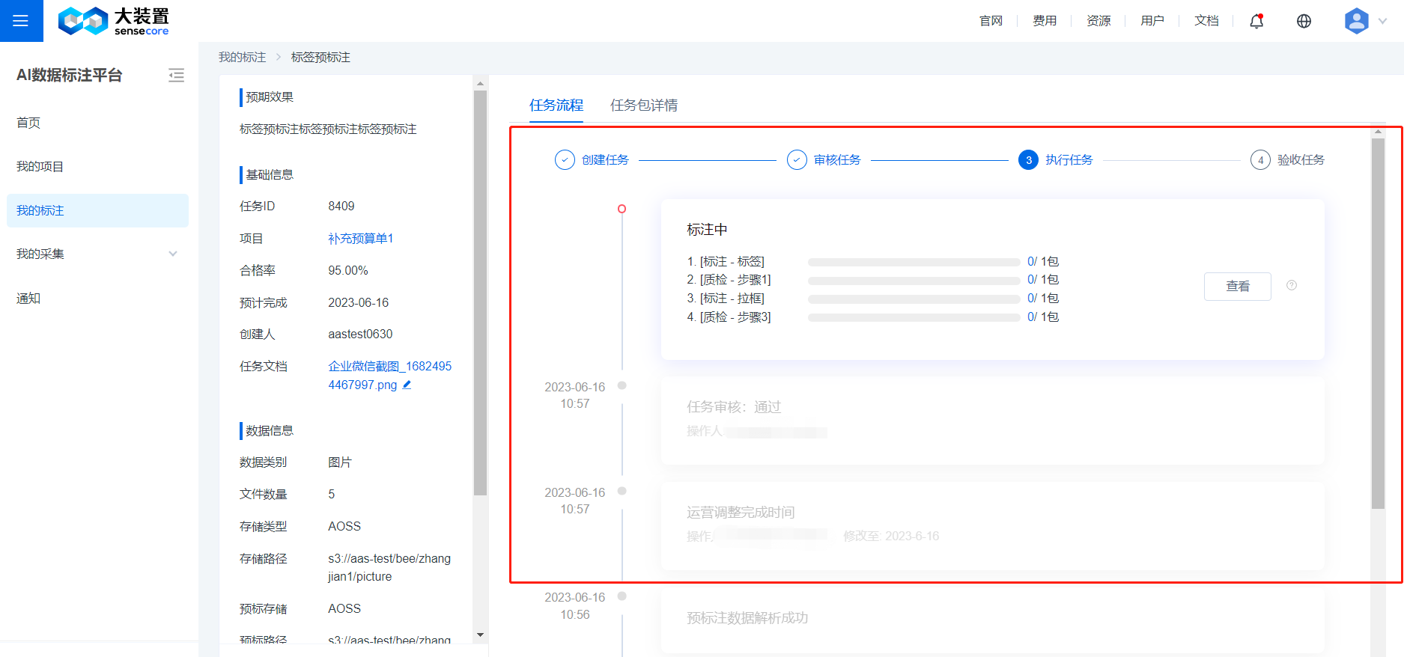Open project link 补充预算单1
The height and width of the screenshot is (657, 1404).
[360, 239]
